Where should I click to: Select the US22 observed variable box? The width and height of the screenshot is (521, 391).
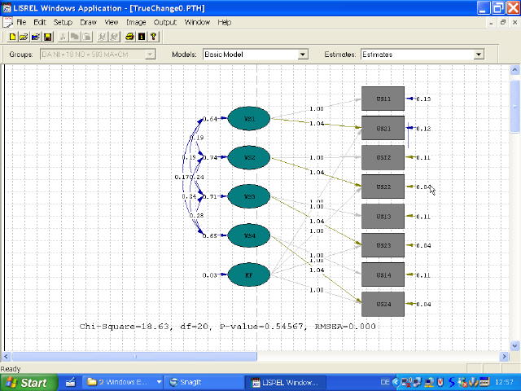[x=383, y=187]
